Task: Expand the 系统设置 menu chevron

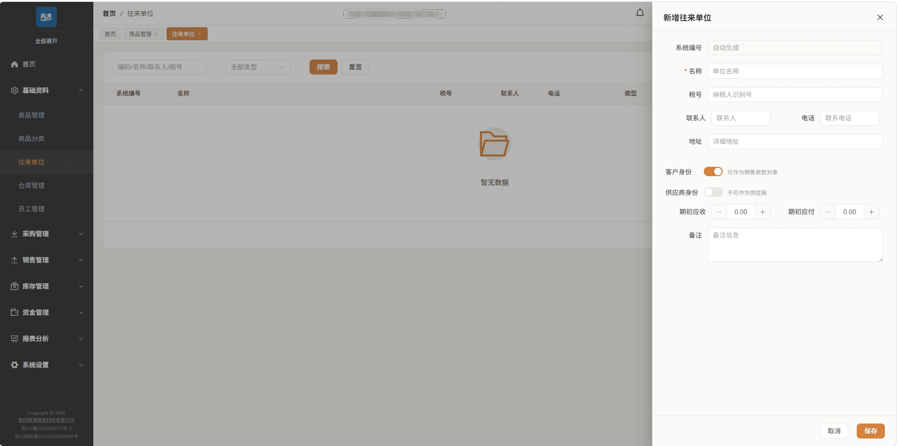Action: 81,365
